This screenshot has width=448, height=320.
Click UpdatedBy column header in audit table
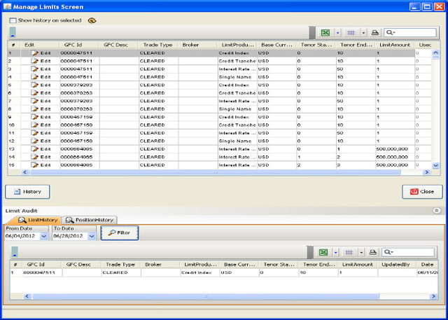coord(397,265)
